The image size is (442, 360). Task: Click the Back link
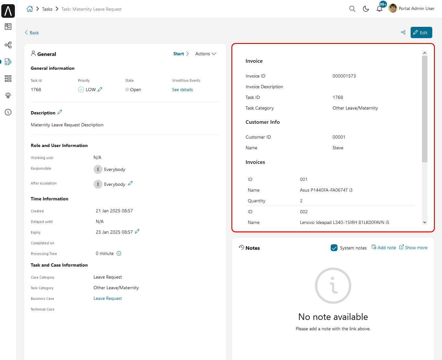(x=32, y=33)
